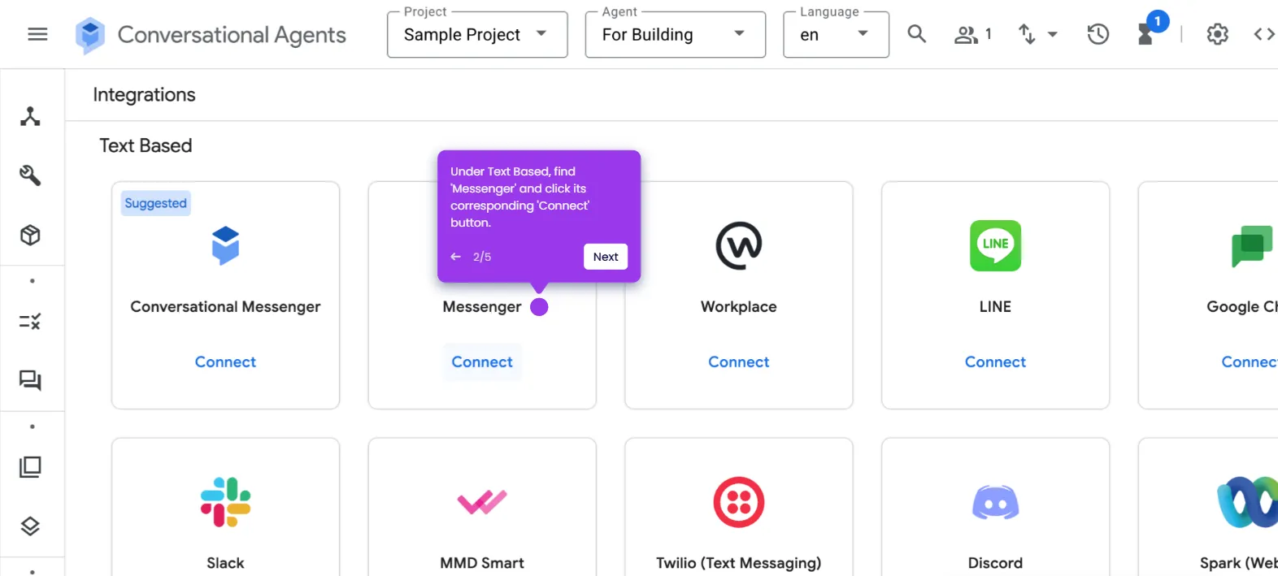Screen dimensions: 1278x576
Task: Click the Messenger card title
Action: pyautogui.click(x=482, y=307)
